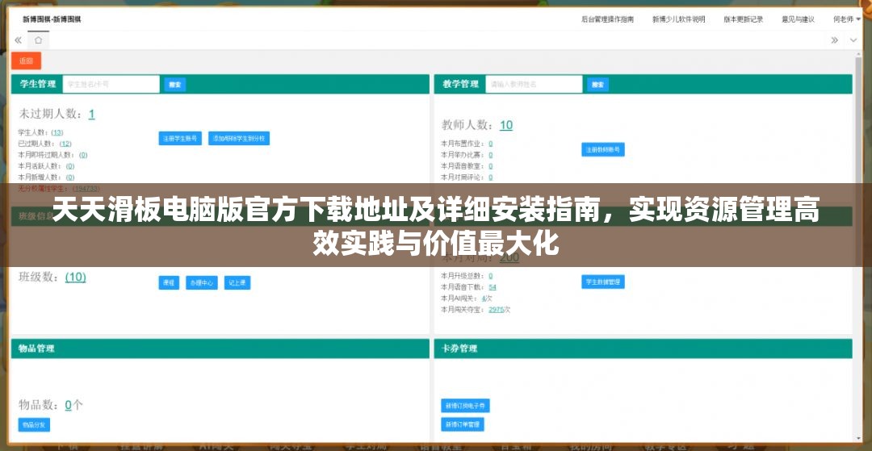Click the 课程 button in class section

tap(169, 282)
